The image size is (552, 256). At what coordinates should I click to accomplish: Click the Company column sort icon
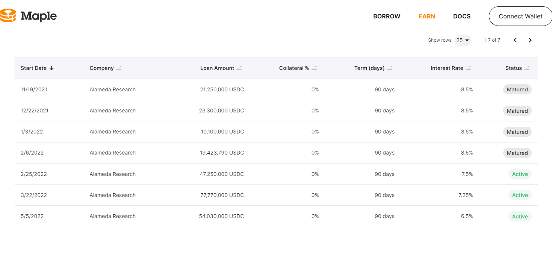[x=119, y=68]
